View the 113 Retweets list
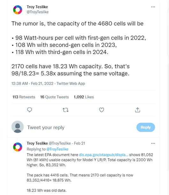 (24, 97)
